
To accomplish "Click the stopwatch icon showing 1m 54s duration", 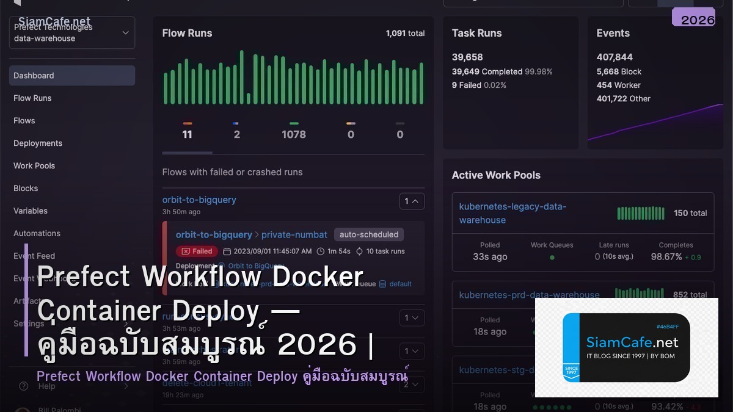I will (x=320, y=251).
